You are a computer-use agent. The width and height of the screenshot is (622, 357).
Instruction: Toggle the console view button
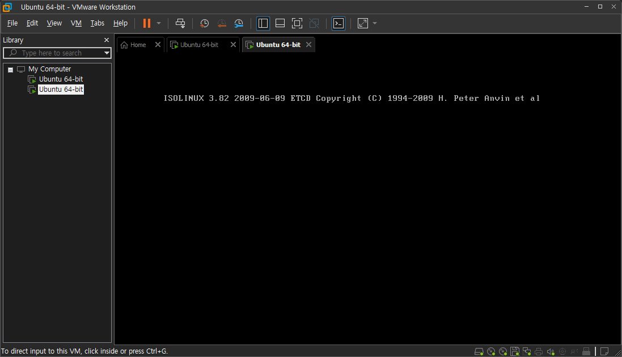(x=338, y=23)
